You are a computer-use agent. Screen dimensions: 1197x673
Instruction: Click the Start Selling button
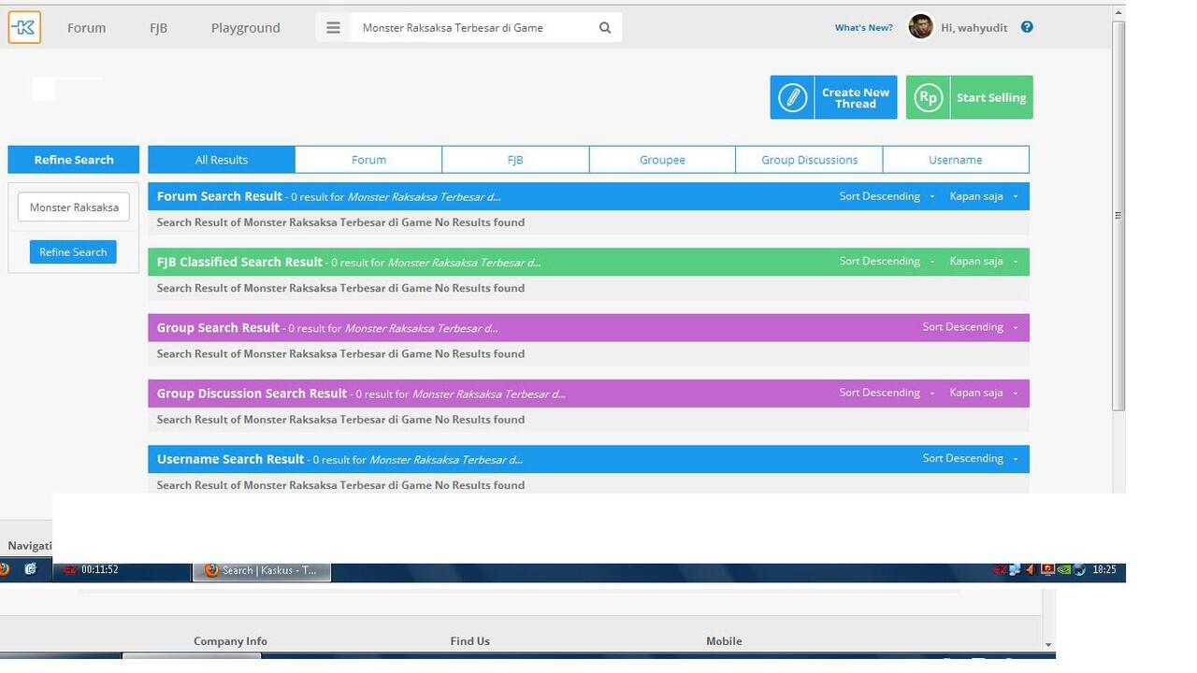pos(969,97)
